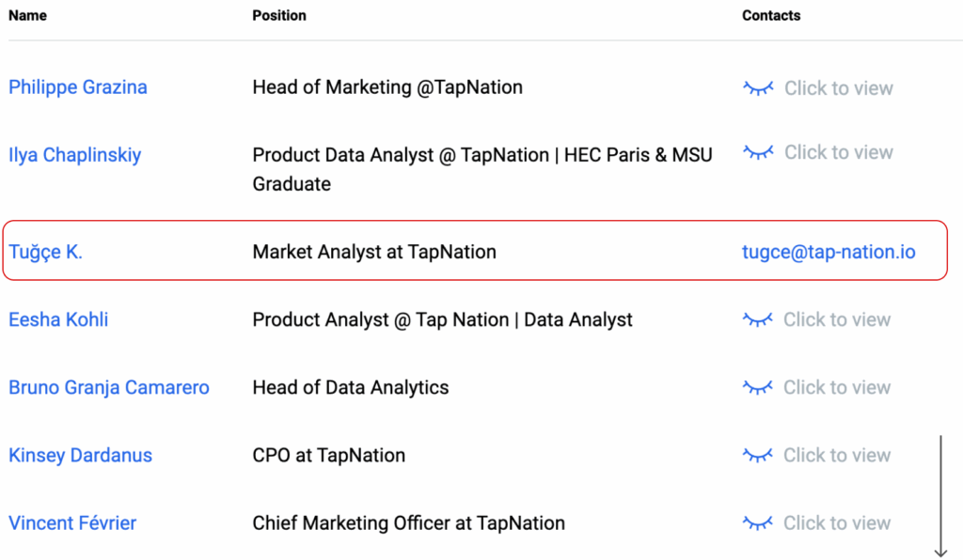Select 'Market Analyst at TapNation' position text
This screenshot has height=560, width=963.
(x=374, y=252)
